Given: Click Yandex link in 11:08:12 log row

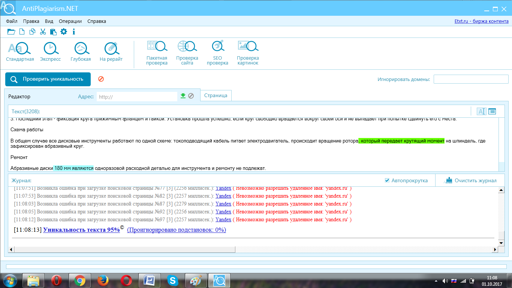Looking at the screenshot, I should tap(223, 219).
